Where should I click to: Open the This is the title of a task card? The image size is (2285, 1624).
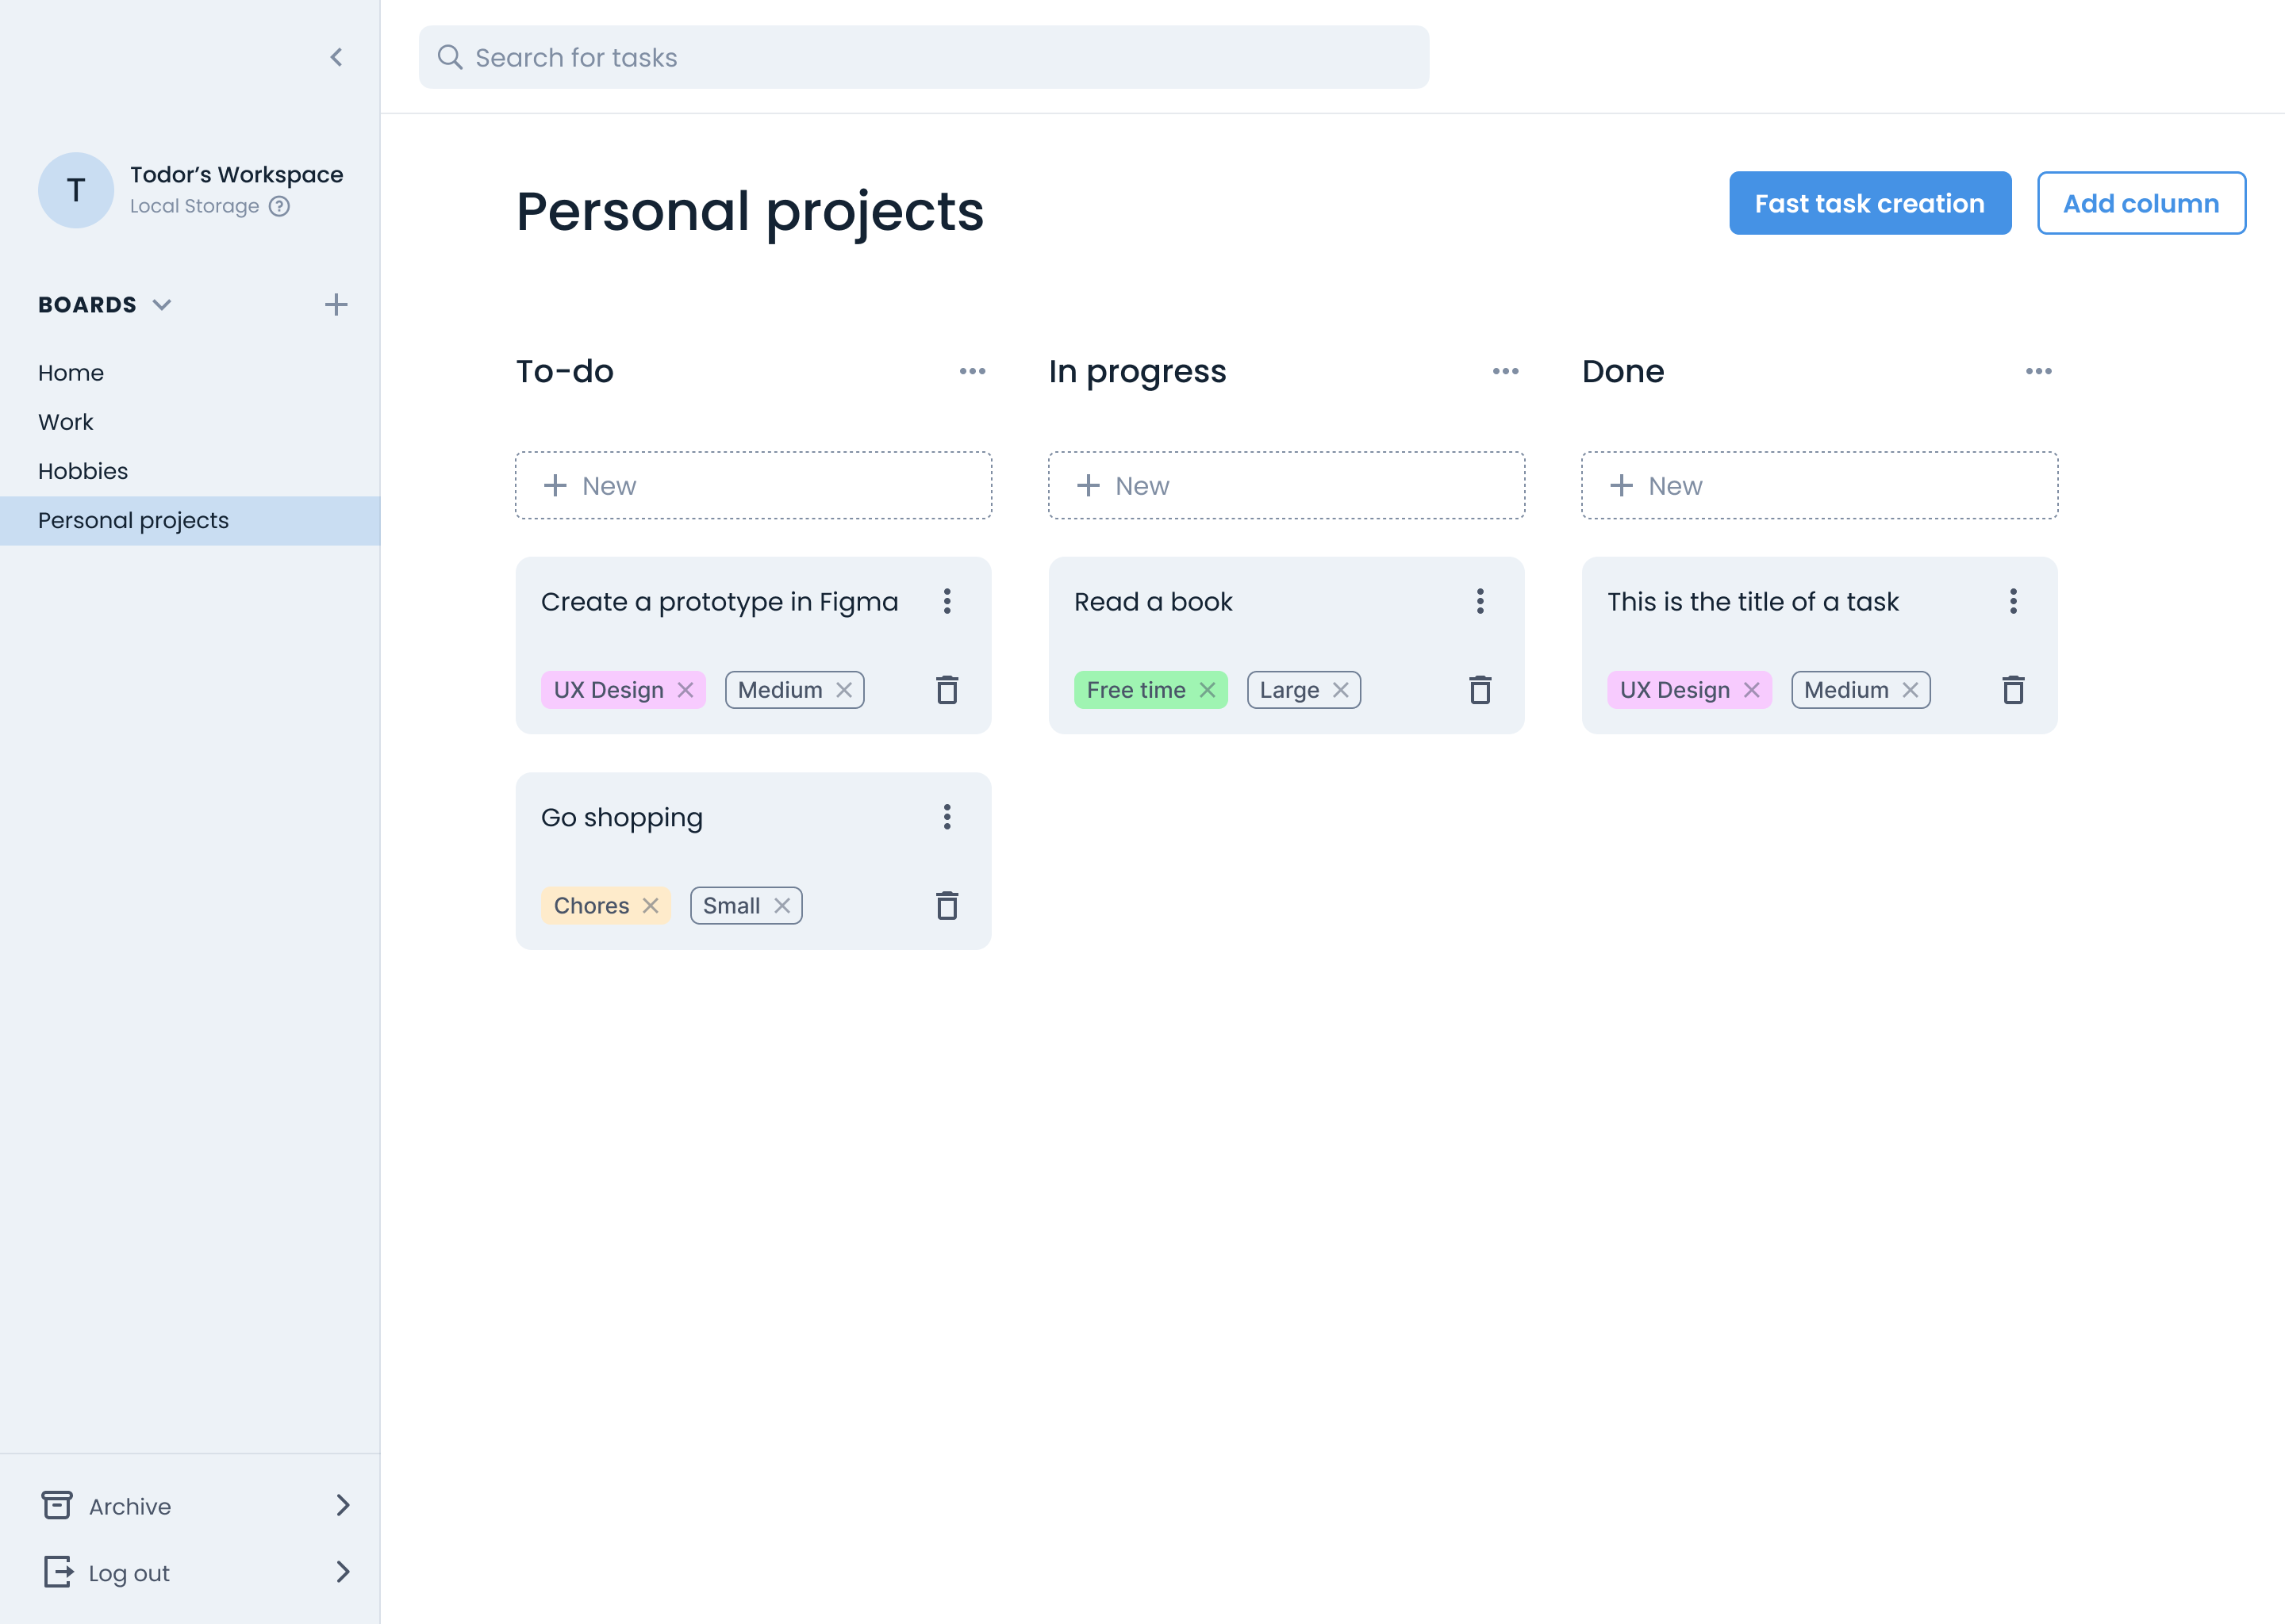pos(1820,645)
